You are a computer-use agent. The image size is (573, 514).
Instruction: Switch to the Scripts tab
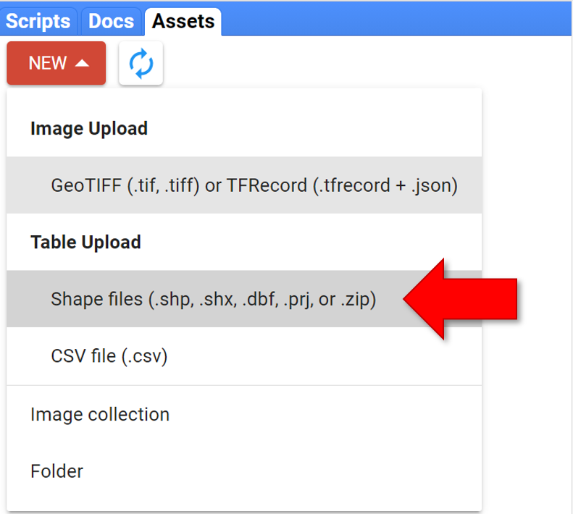tap(38, 21)
